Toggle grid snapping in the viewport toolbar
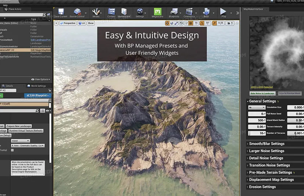 tap(191, 23)
